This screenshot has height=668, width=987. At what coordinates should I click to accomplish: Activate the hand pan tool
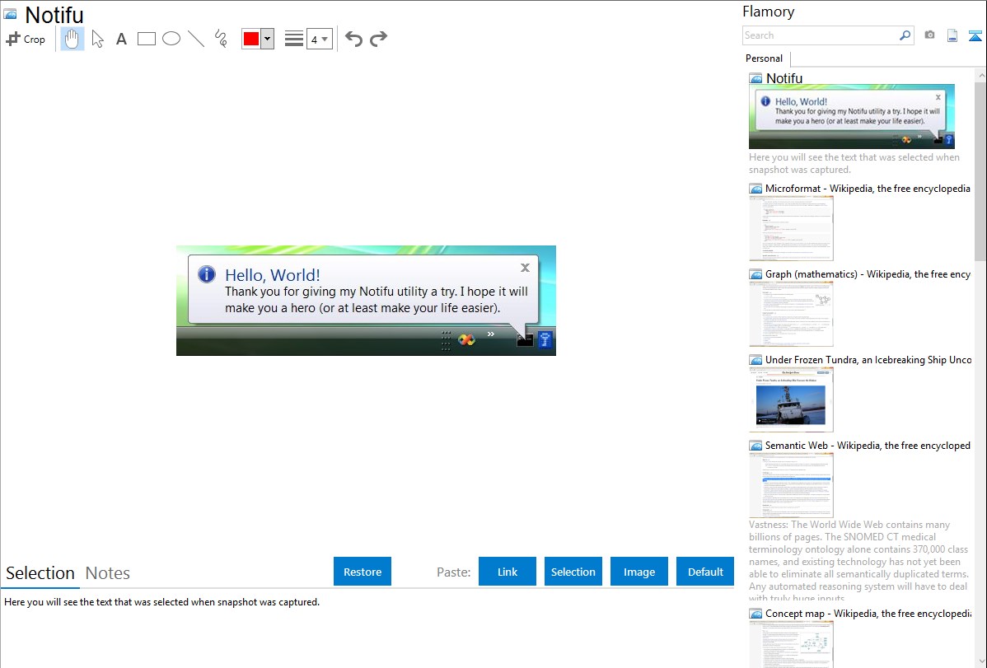73,39
